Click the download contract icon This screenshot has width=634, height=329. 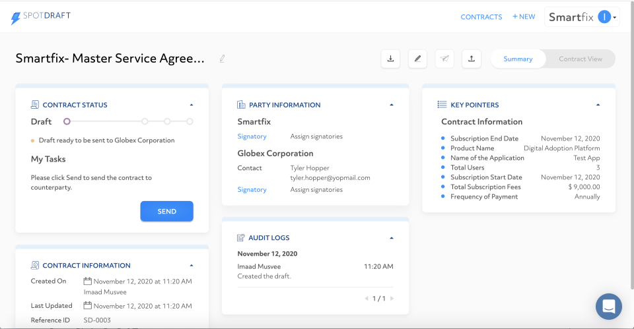click(x=390, y=59)
